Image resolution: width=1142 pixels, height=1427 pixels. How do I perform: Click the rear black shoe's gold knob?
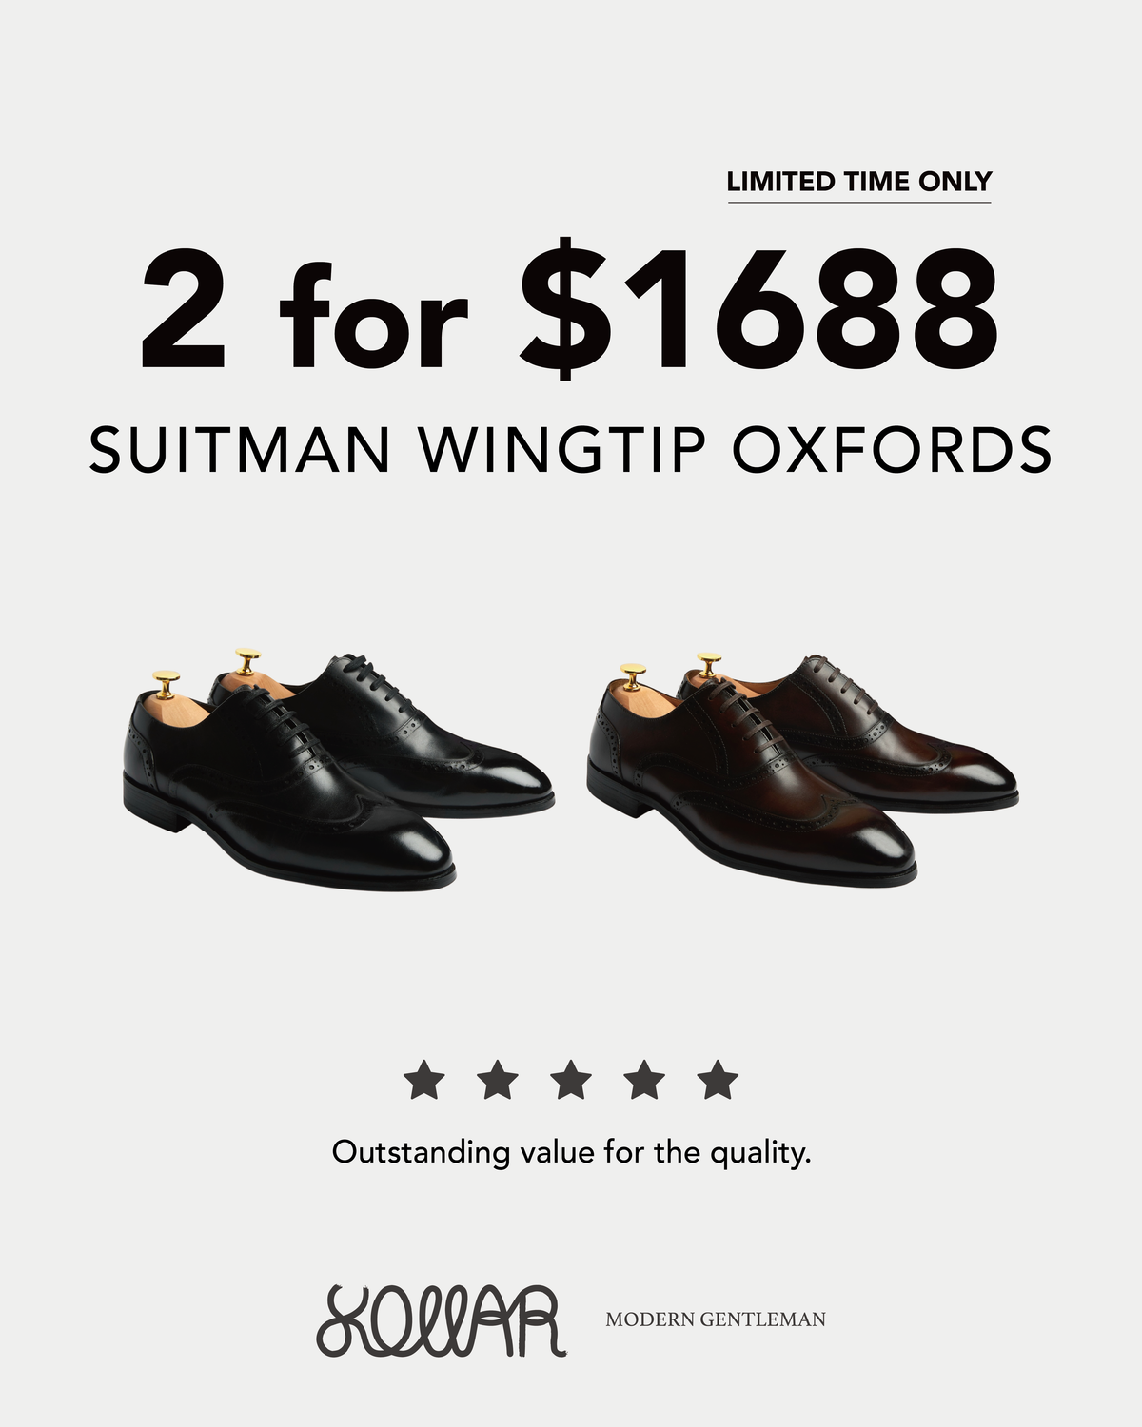247,661
